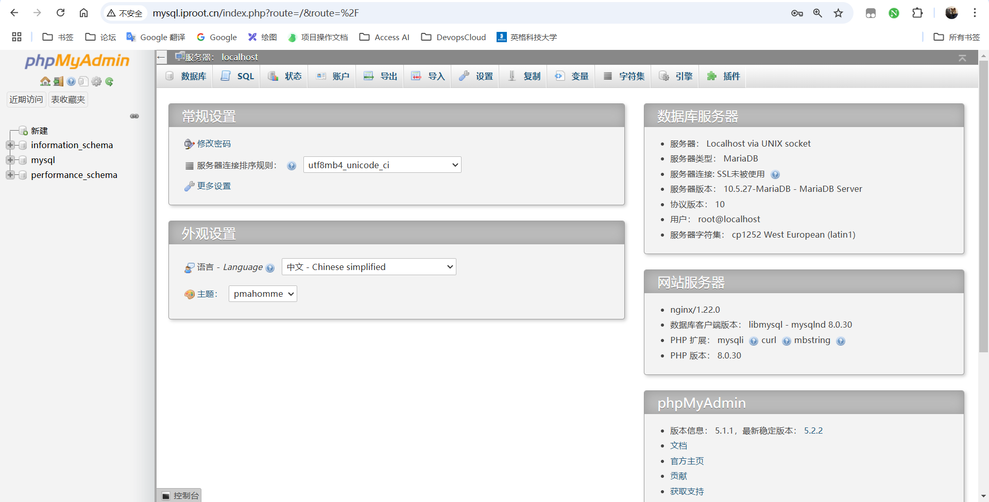
Task: Click the help icon beside SSL未被使用
Action: 776,174
